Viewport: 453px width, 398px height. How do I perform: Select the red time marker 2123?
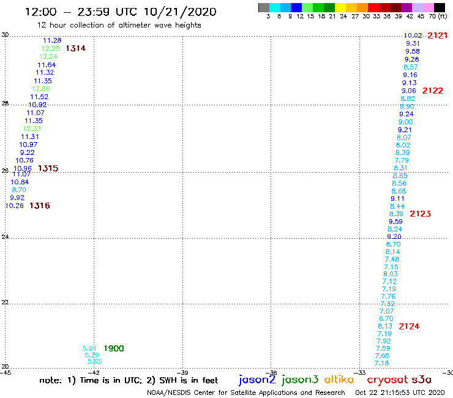point(421,214)
